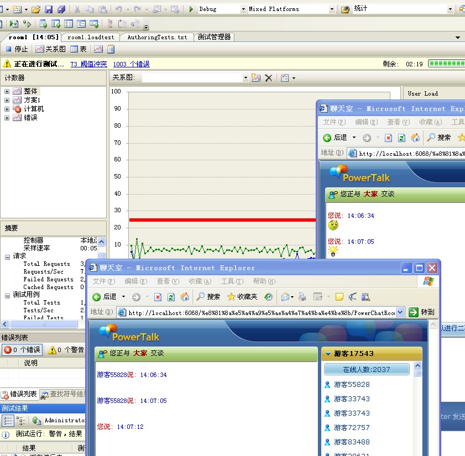Screen dimensions: 465x456
Task: Click the Open File folder icon in top toolbar
Action: click(36, 9)
